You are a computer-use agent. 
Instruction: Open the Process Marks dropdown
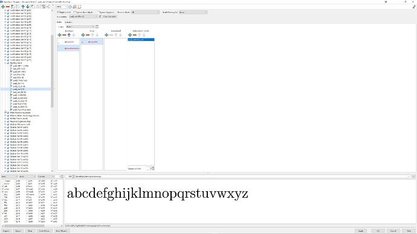[145, 12]
